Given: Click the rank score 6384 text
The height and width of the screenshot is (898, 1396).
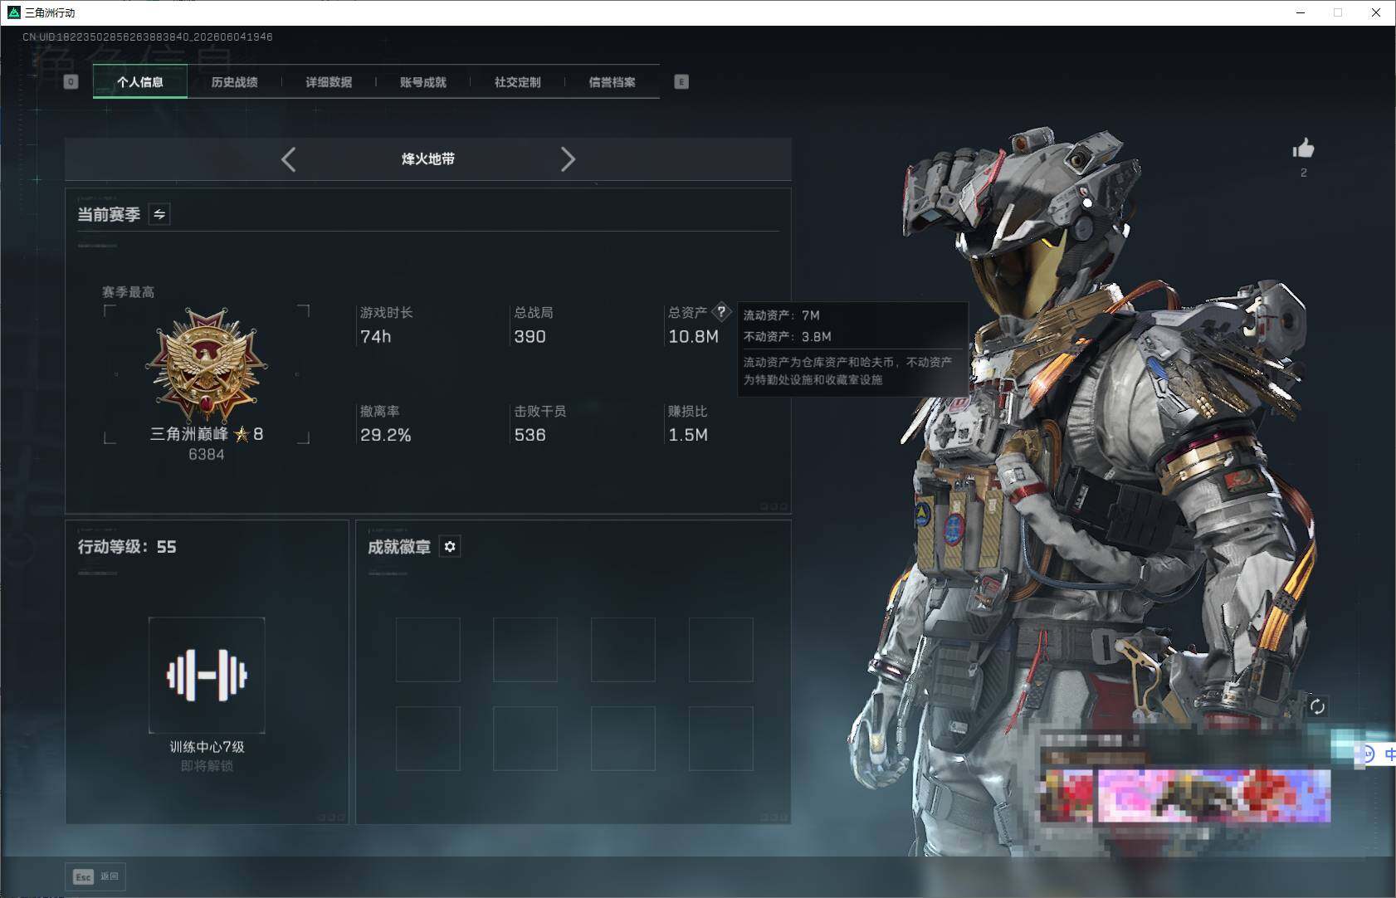Looking at the screenshot, I should coord(206,454).
